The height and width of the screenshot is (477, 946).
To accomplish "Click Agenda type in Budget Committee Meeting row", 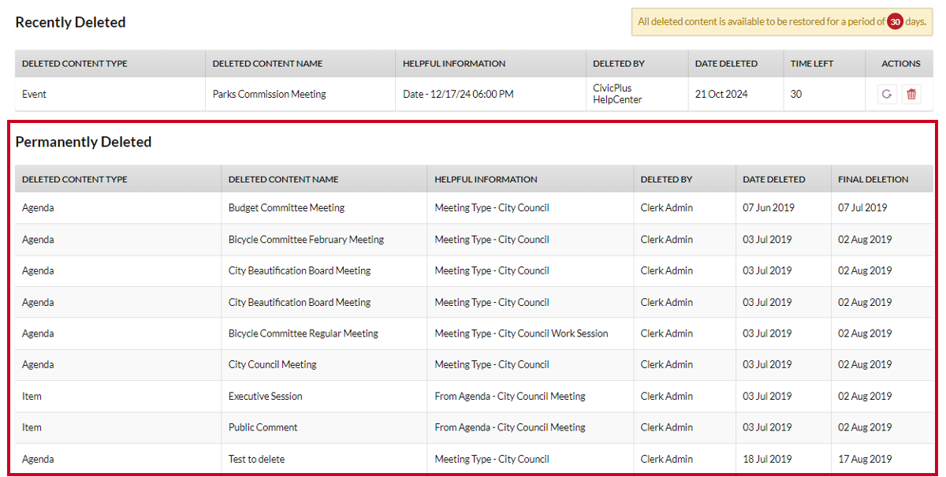I will pyautogui.click(x=38, y=208).
